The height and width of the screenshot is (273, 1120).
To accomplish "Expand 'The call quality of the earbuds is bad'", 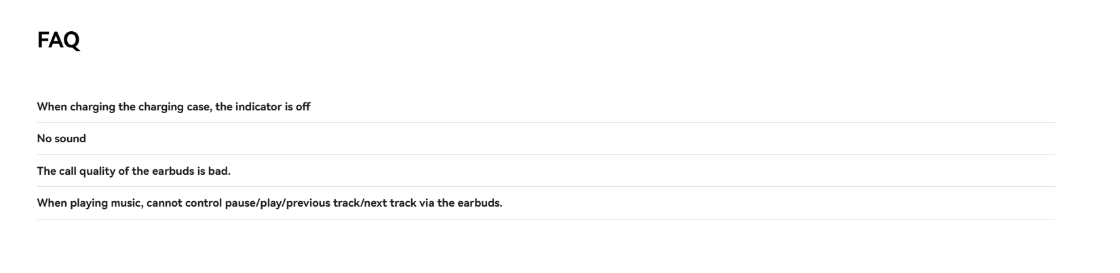I will click(545, 171).
